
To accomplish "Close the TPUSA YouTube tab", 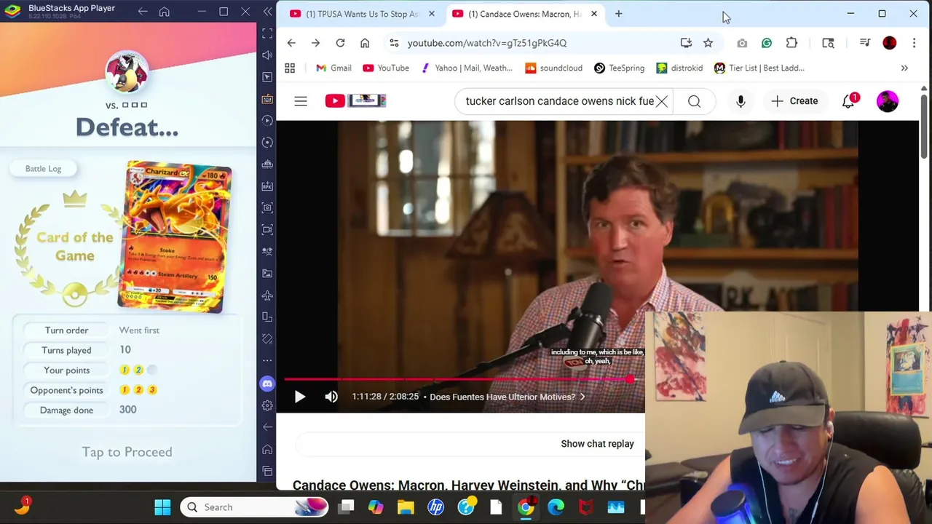I will 432,14.
